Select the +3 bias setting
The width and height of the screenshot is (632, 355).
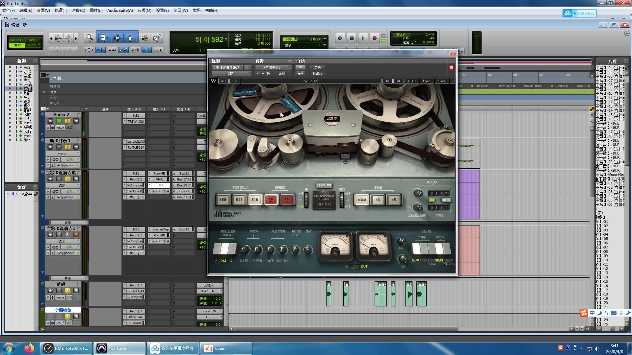coord(378,200)
